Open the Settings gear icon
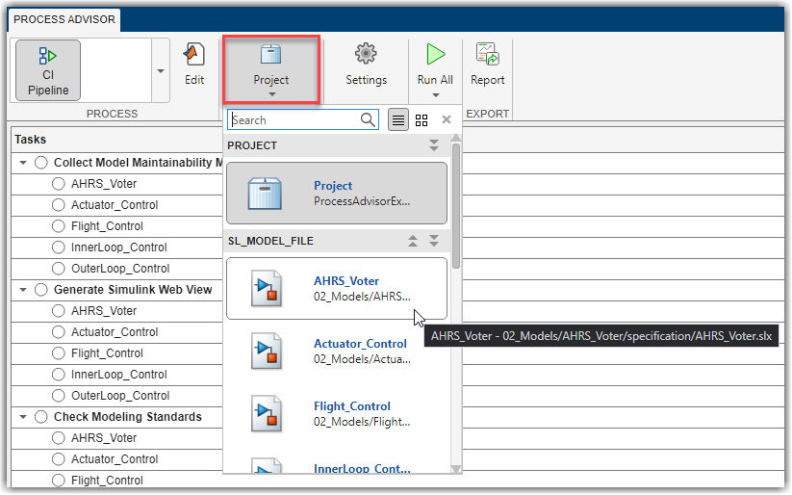 [x=366, y=64]
